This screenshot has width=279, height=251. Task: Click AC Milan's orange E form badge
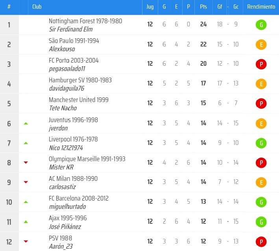click(261, 182)
